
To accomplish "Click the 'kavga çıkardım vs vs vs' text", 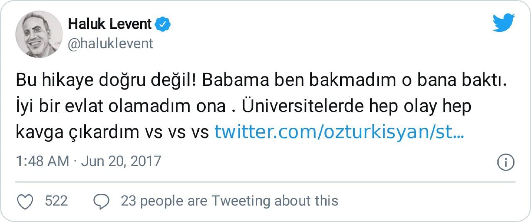I will click(112, 132).
